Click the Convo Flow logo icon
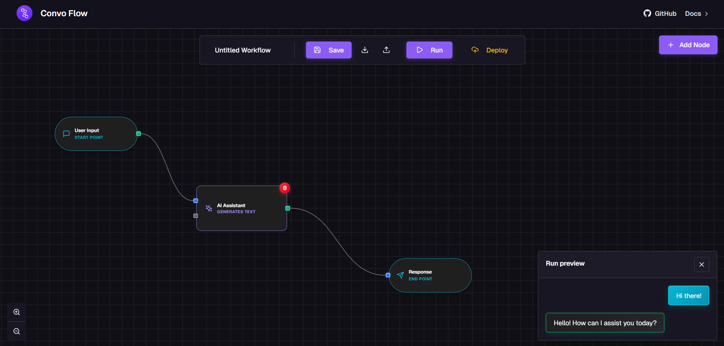The height and width of the screenshot is (346, 724). coord(24,13)
